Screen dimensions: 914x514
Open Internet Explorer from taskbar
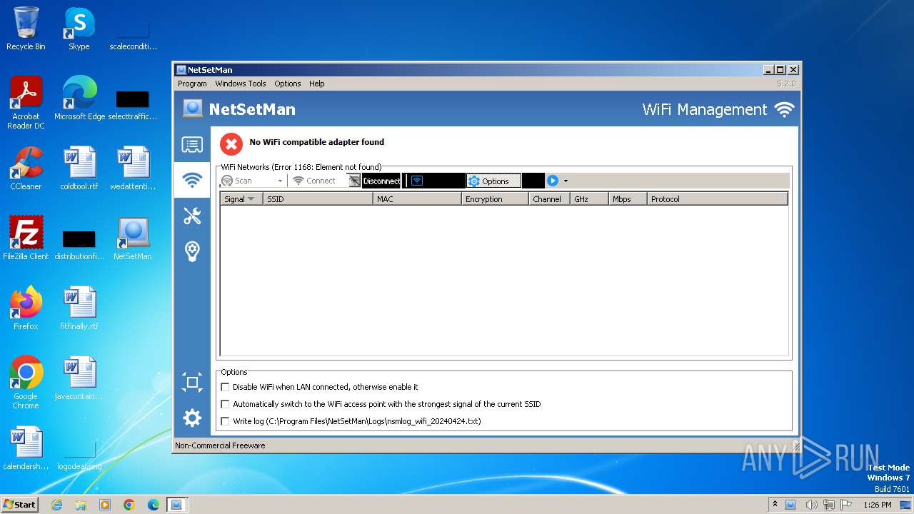tap(56, 505)
